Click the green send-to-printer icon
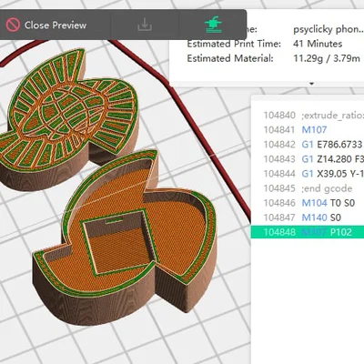Viewport: 364px width, 364px height. (x=213, y=25)
